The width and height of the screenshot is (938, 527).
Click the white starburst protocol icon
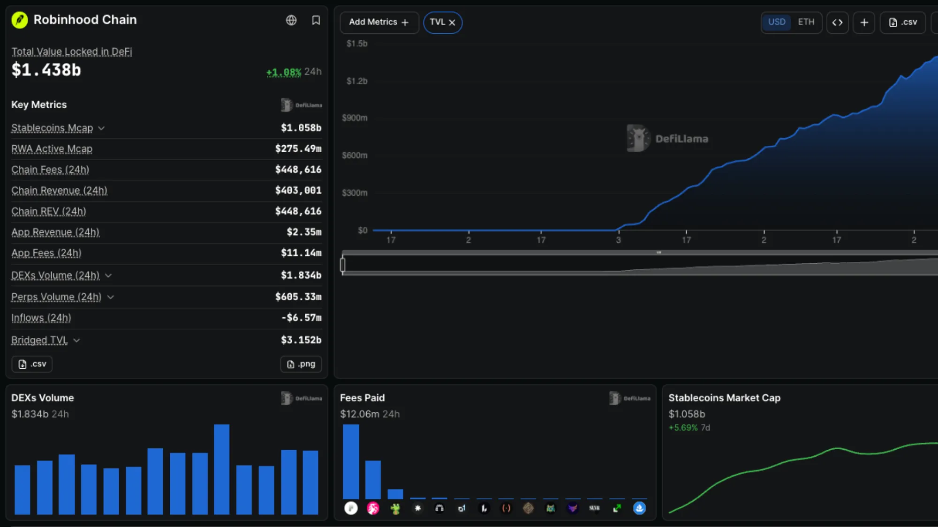(417, 508)
